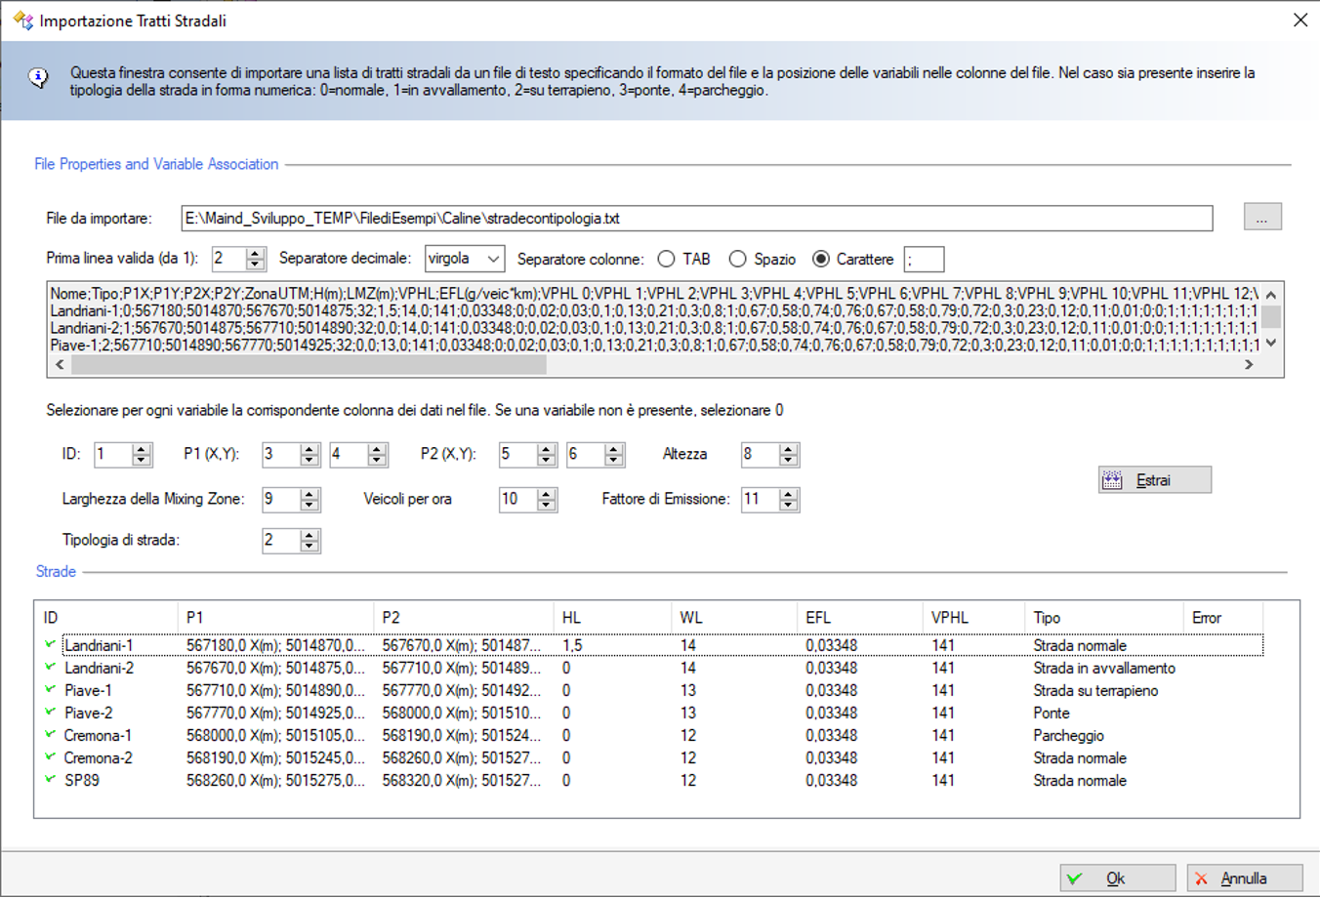Sort by the HL column header
Image resolution: width=1320 pixels, height=898 pixels.
click(614, 618)
